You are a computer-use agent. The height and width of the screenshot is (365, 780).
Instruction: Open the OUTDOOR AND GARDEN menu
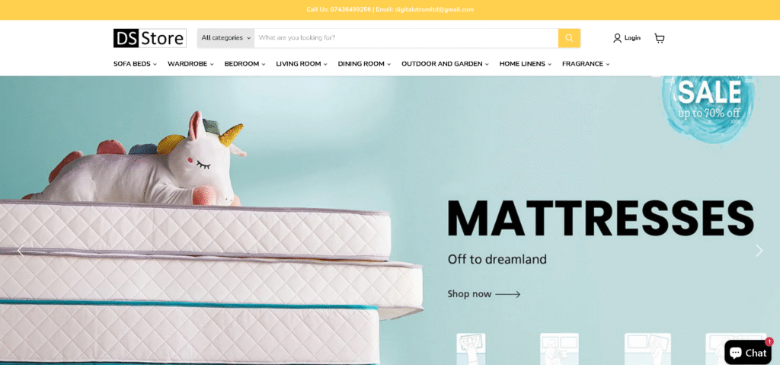tap(445, 64)
